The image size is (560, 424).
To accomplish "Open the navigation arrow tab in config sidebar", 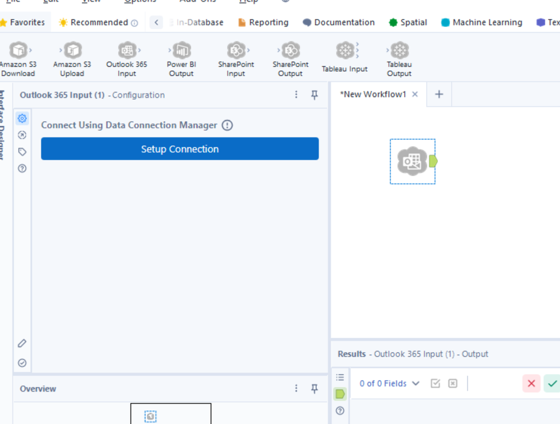I will pos(22,135).
